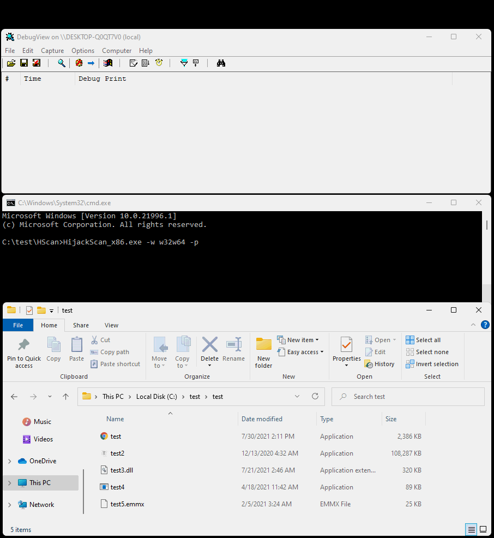Click Edit in the Open group

click(375, 352)
